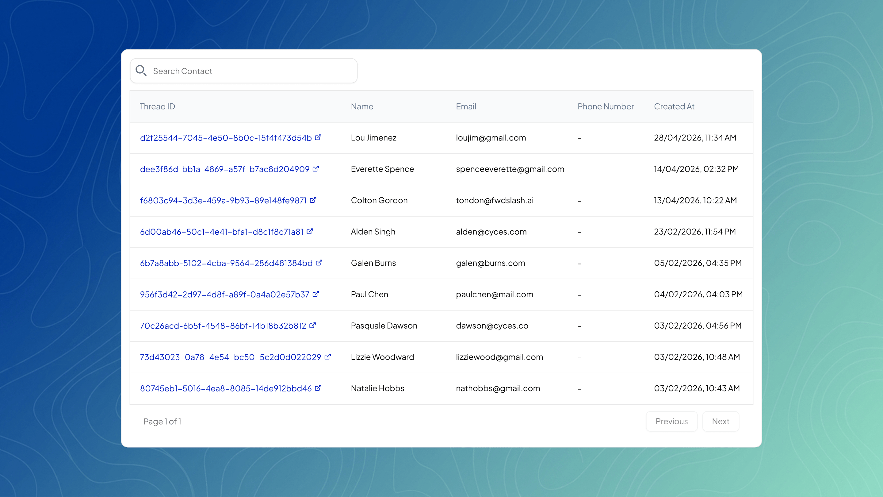
Task: Open external link icon for Galen Burns thread
Action: [x=319, y=263]
